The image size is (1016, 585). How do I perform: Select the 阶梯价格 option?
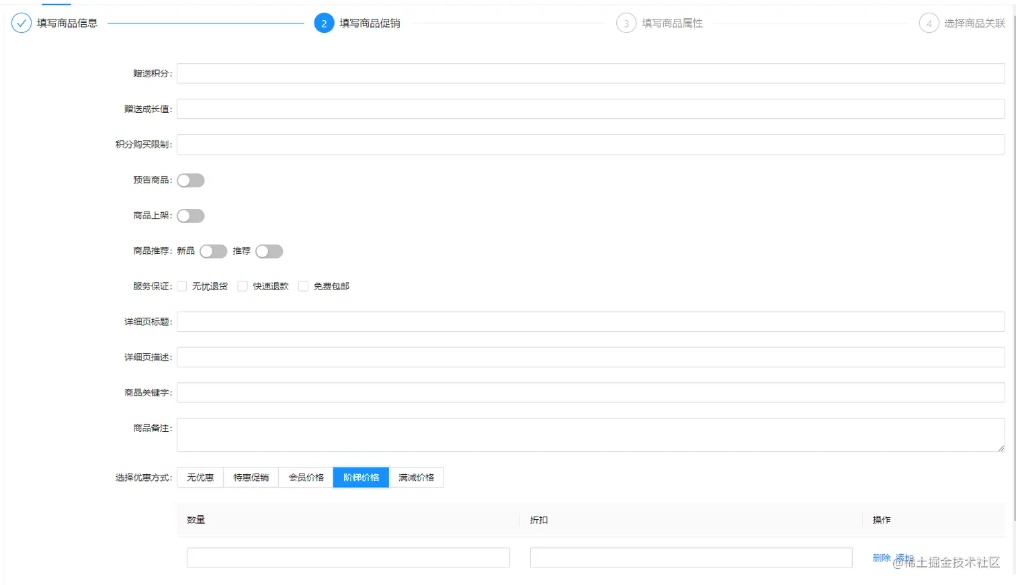point(362,478)
